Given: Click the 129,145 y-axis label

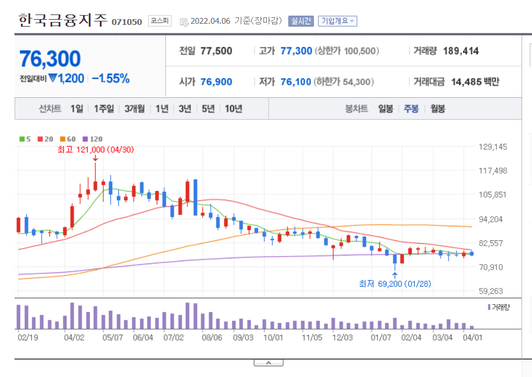Looking at the screenshot, I should (x=493, y=147).
